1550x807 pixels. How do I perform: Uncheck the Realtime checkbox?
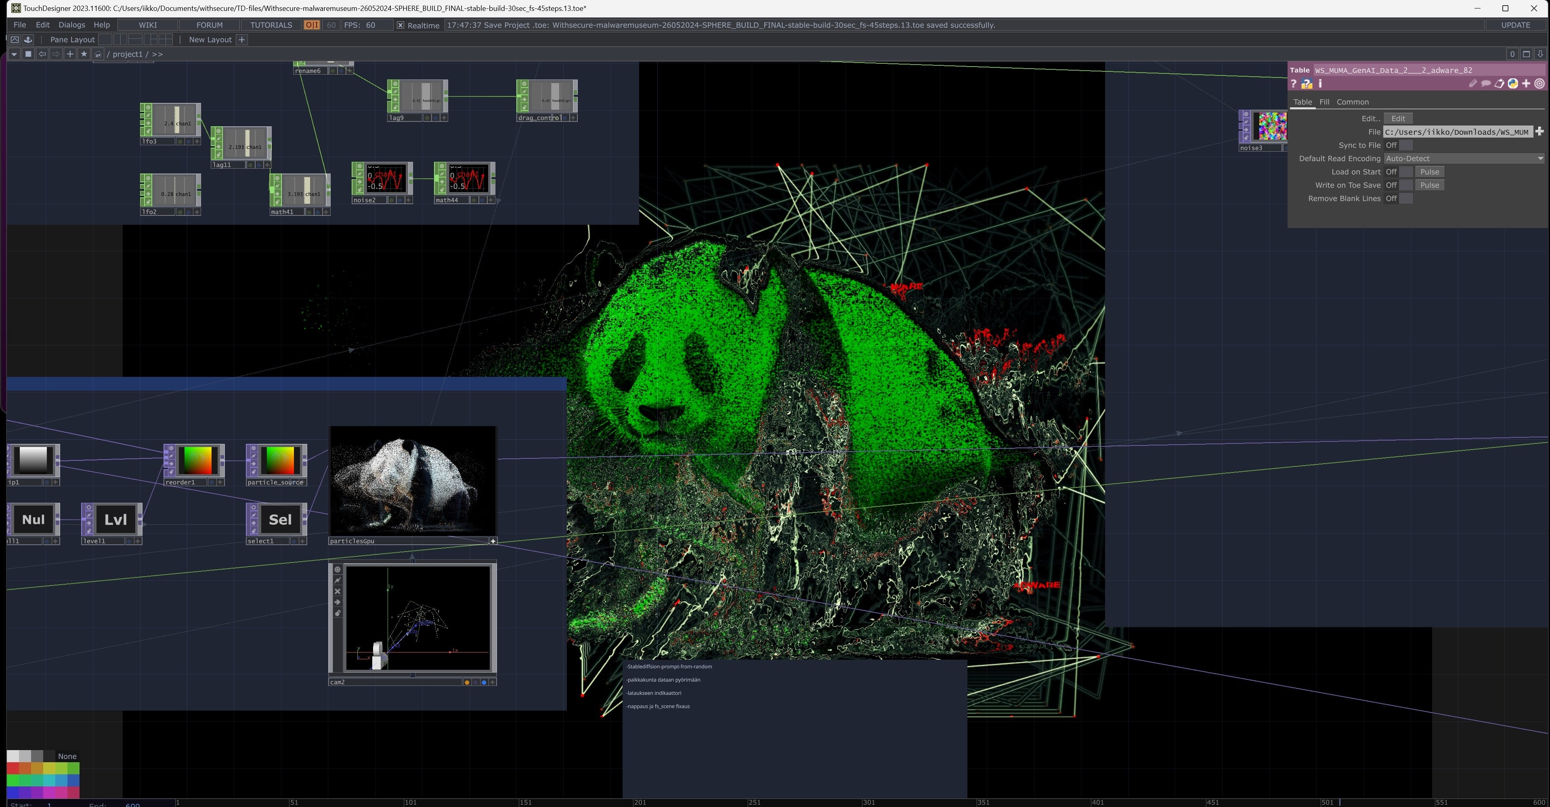click(401, 25)
